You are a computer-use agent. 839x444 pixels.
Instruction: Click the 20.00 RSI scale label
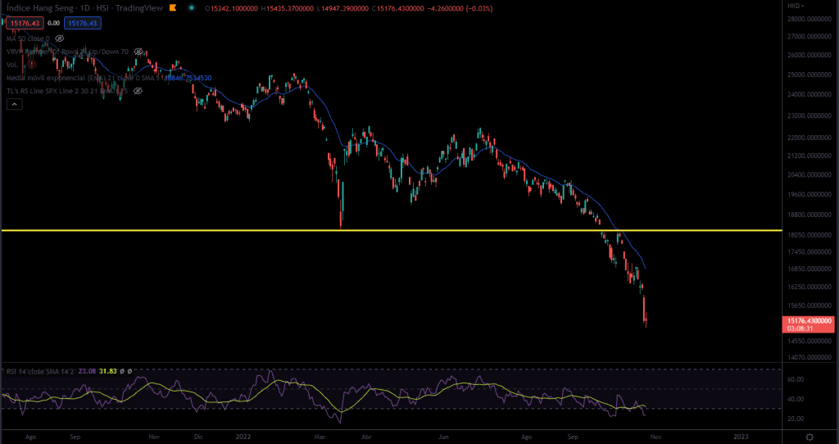(796, 419)
